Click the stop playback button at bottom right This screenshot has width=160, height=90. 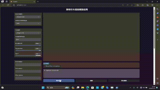pyautogui.click(x=124, y=80)
